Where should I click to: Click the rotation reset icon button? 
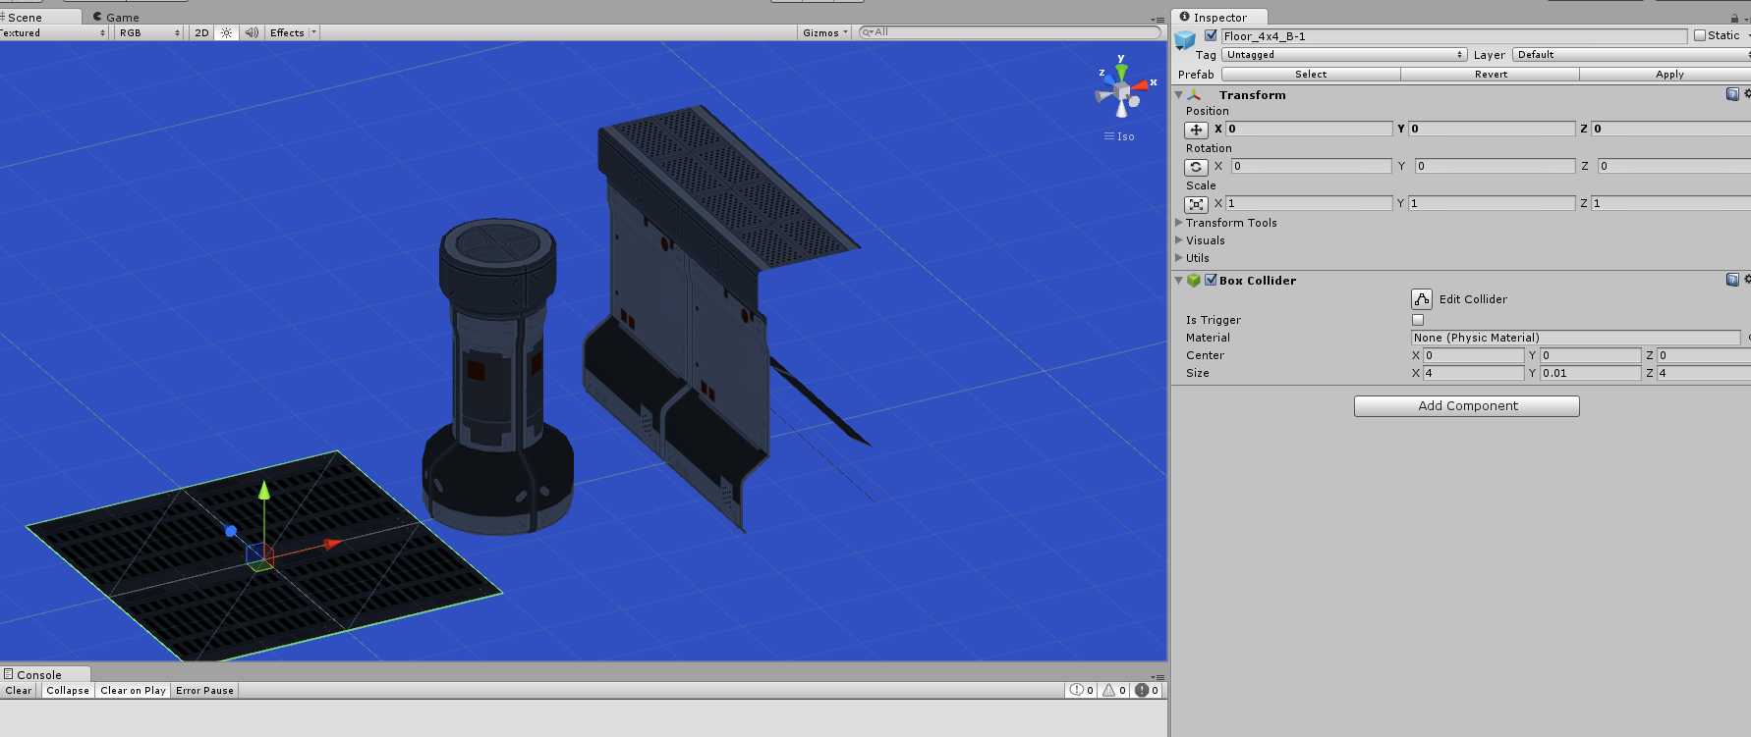pos(1196,167)
